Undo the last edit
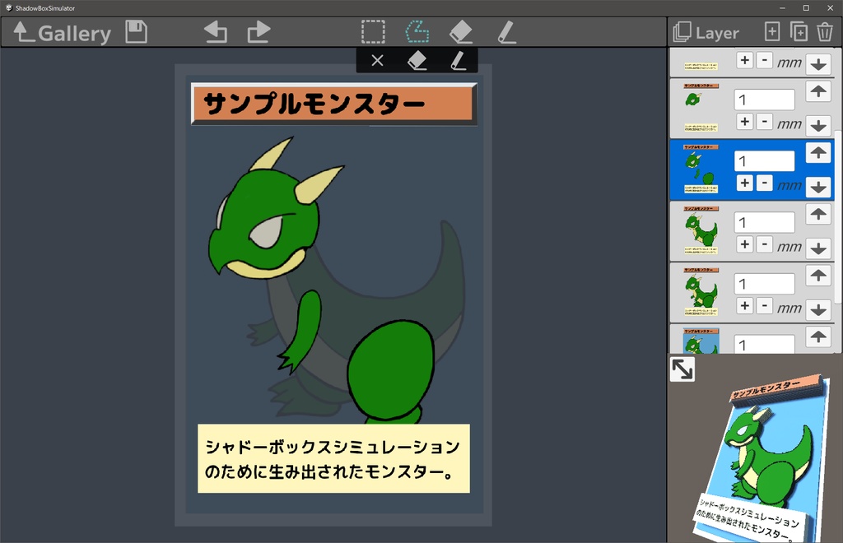 [x=215, y=32]
